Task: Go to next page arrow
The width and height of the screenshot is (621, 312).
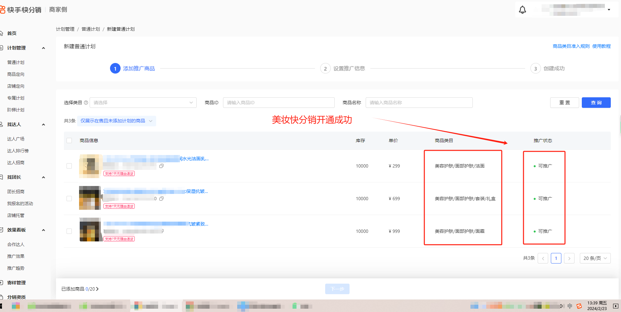Action: 569,258
